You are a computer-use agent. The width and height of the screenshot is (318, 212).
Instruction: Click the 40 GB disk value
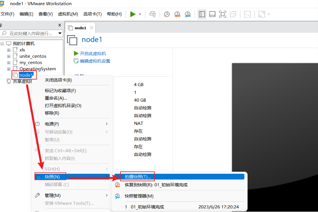click(140, 100)
